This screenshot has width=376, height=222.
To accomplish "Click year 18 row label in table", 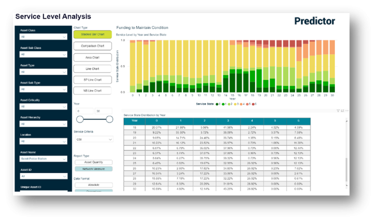I will pos(134,127).
